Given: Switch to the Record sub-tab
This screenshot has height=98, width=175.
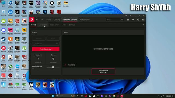Looking at the screenshot, I should [33, 25].
